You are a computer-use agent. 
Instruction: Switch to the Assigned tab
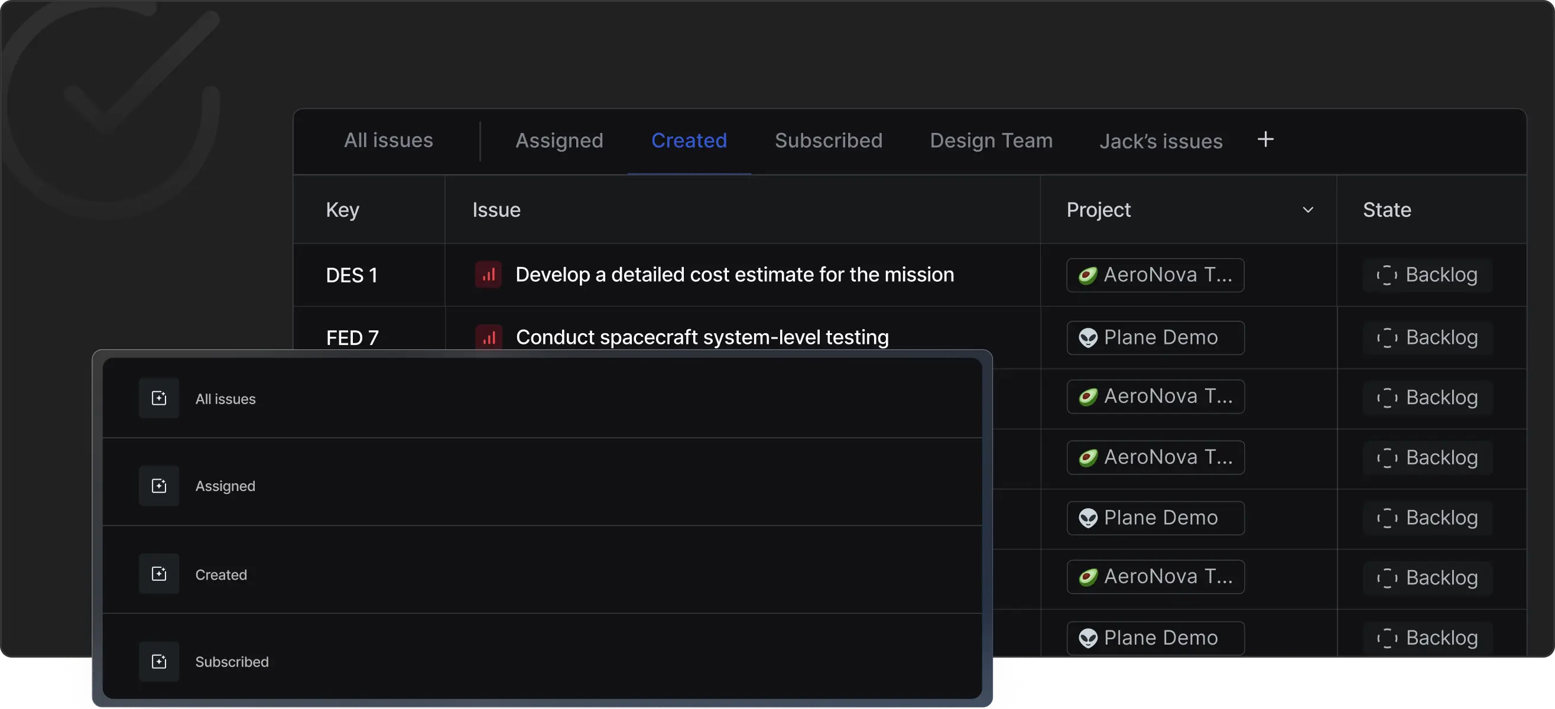559,141
